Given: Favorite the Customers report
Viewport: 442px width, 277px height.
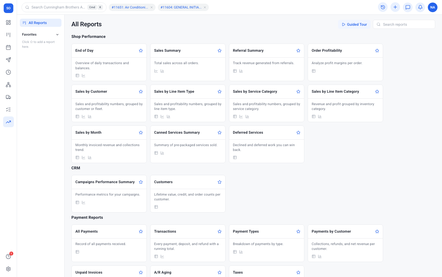Looking at the screenshot, I should (x=220, y=182).
